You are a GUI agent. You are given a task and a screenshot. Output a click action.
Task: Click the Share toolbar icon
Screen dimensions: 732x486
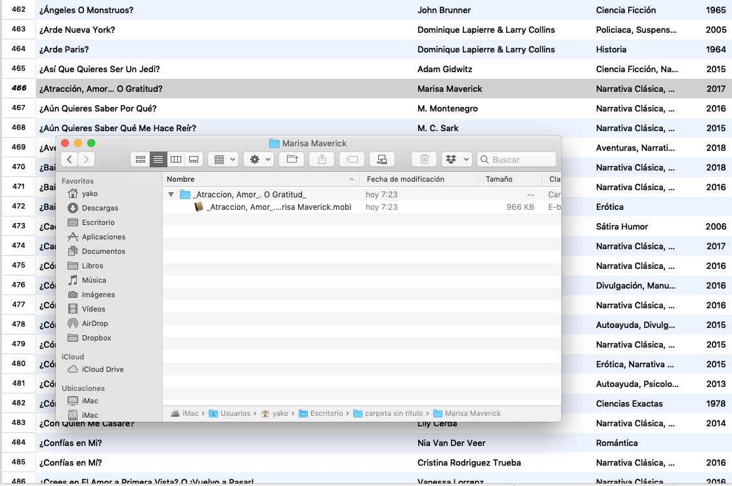322,159
